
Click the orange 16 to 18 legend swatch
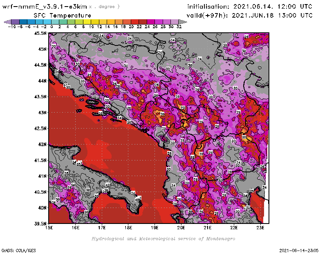(x=119, y=22)
